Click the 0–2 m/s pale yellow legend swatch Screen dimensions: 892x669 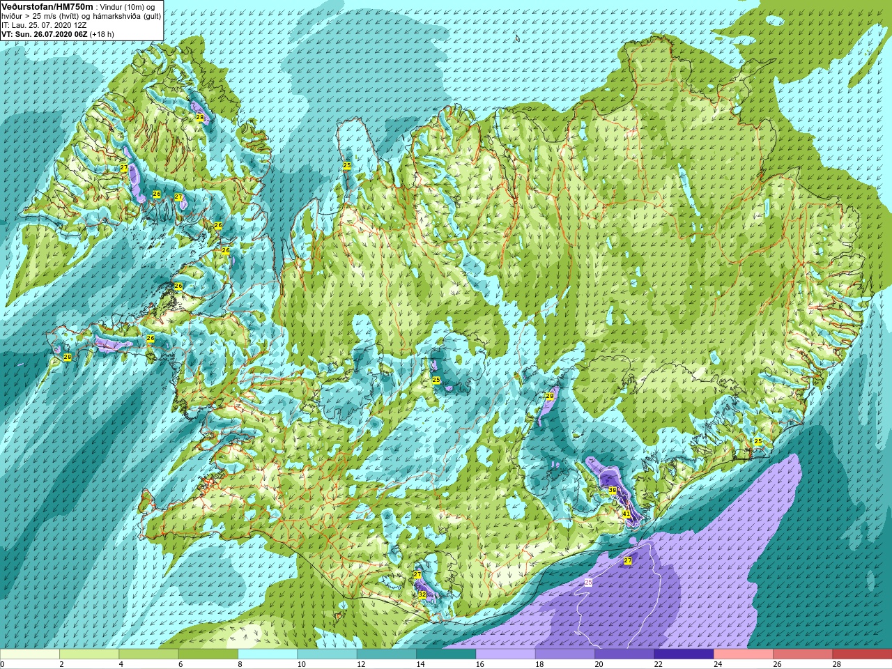[30, 654]
